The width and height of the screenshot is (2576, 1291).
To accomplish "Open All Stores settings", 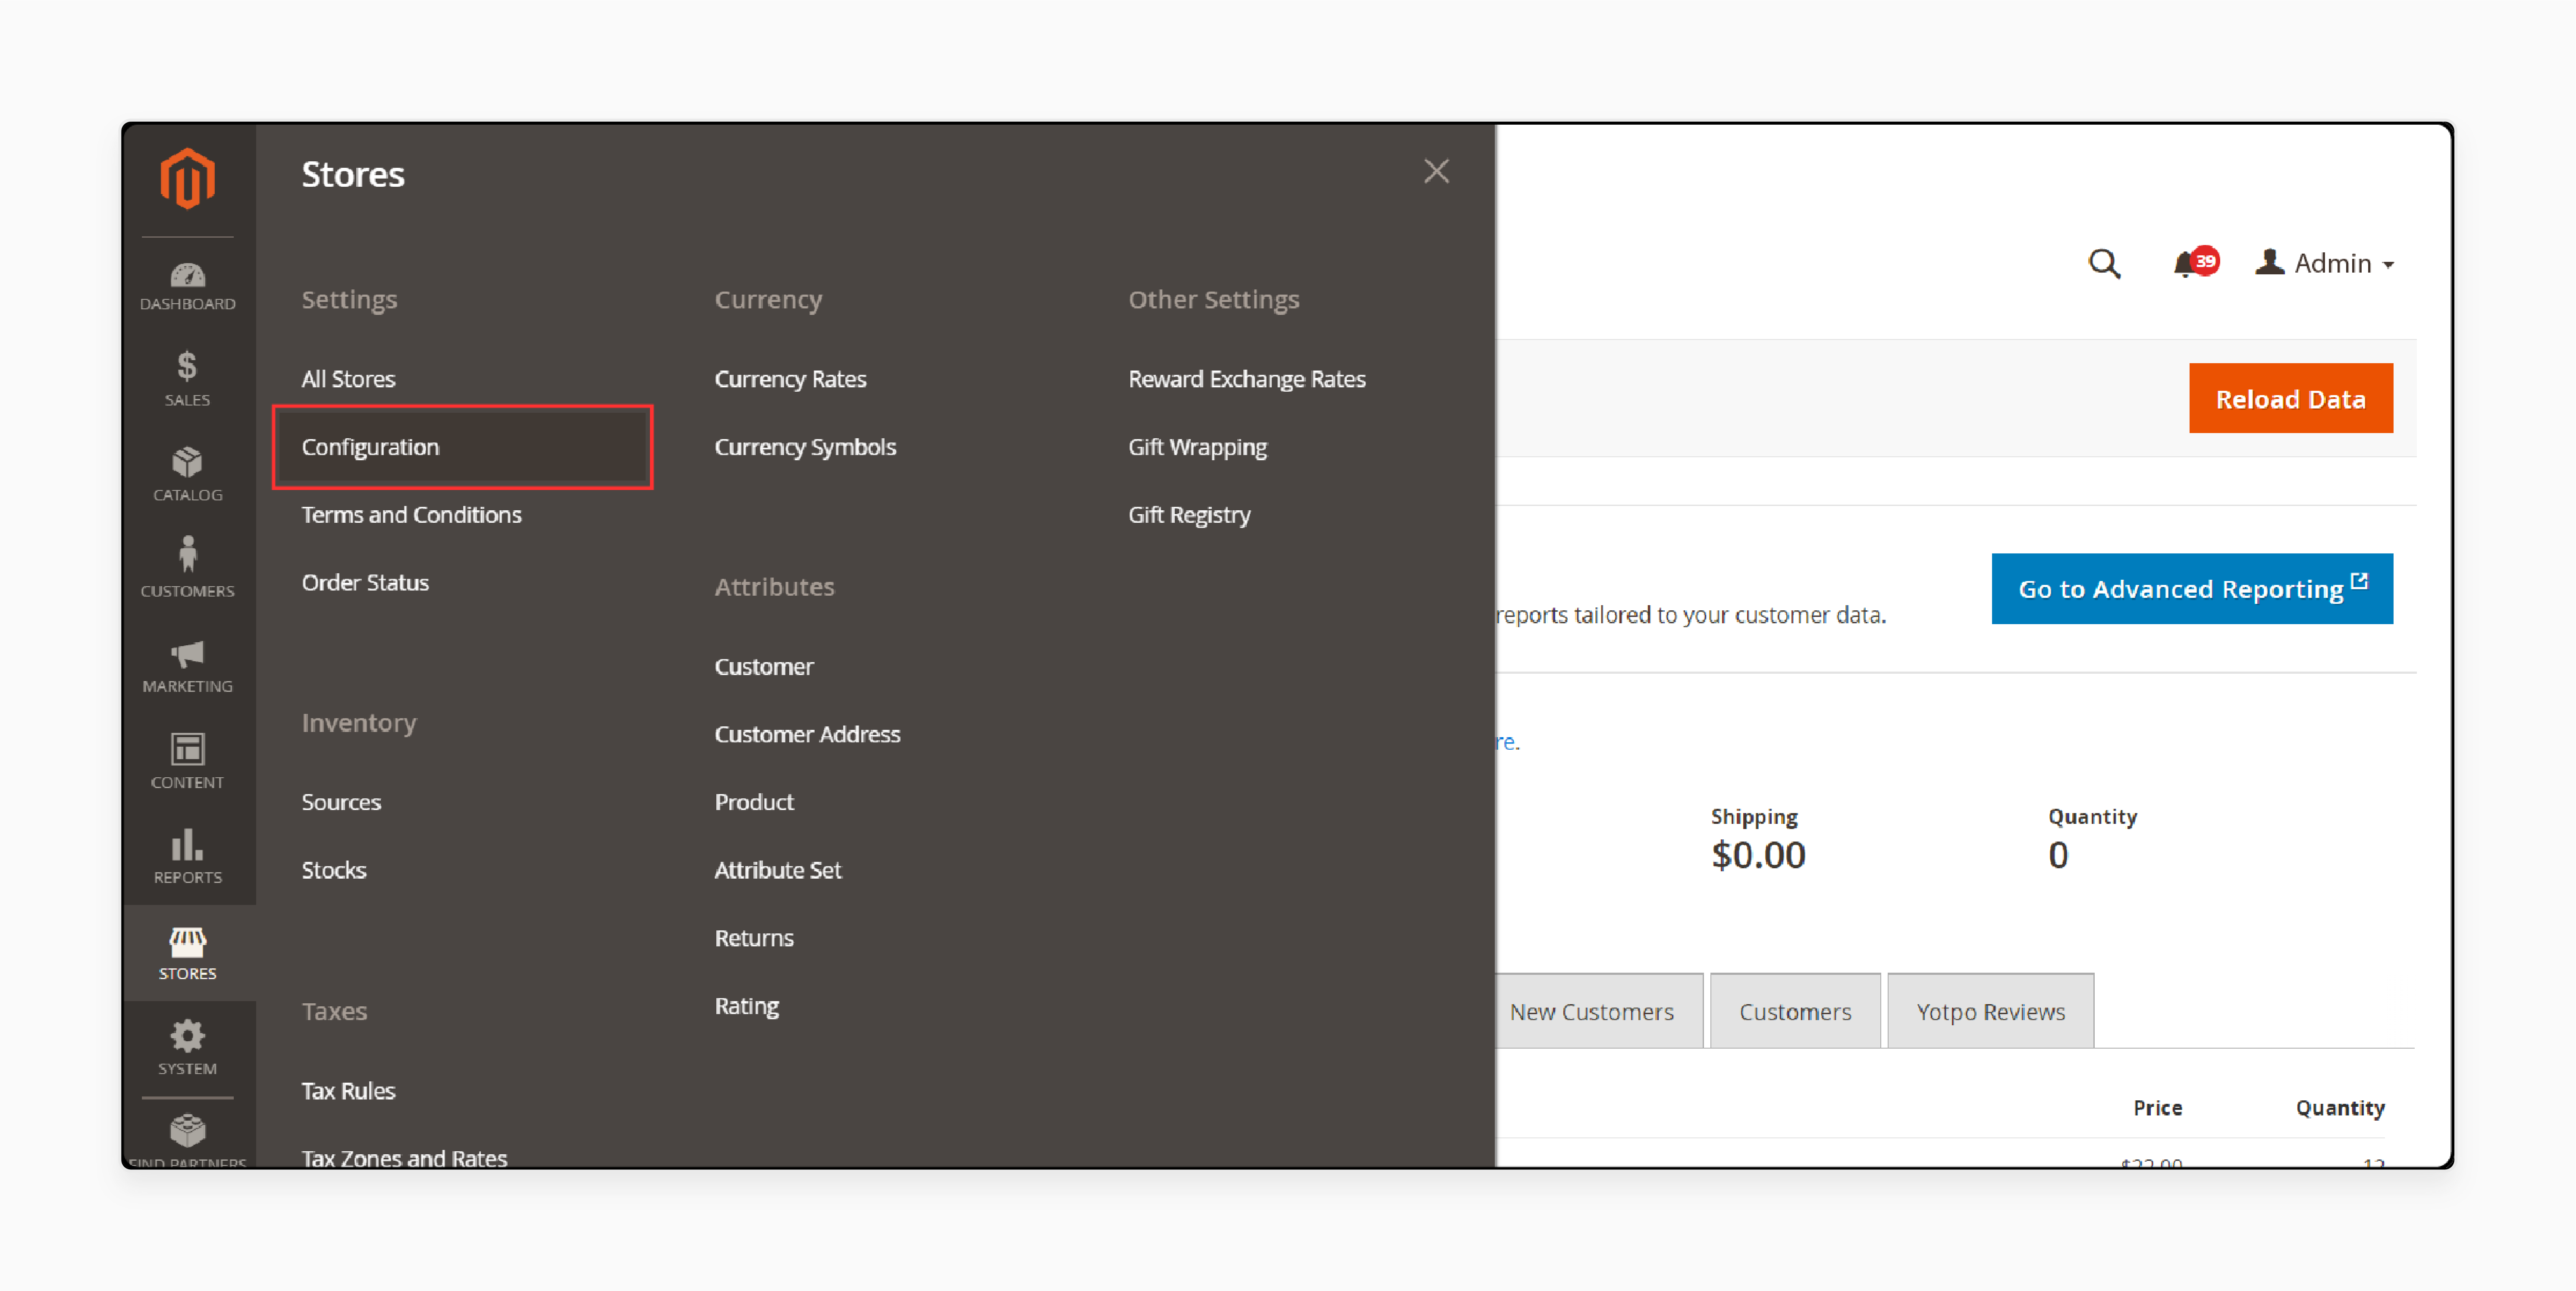I will pyautogui.click(x=348, y=379).
